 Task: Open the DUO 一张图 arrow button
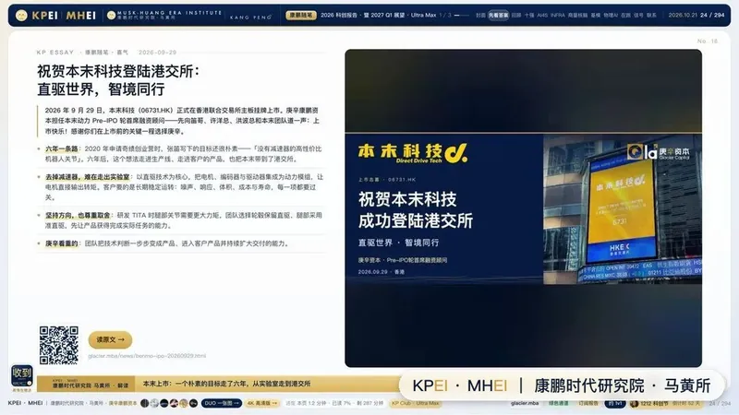tap(222, 403)
